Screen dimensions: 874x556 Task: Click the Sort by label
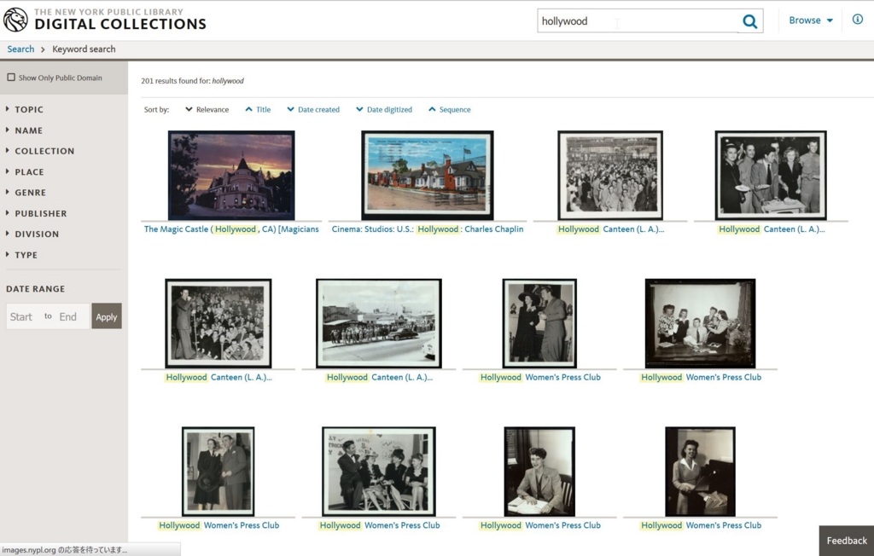tap(156, 110)
